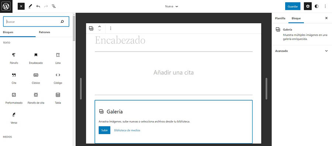Open the WordPress logo menu

(x=6, y=6)
